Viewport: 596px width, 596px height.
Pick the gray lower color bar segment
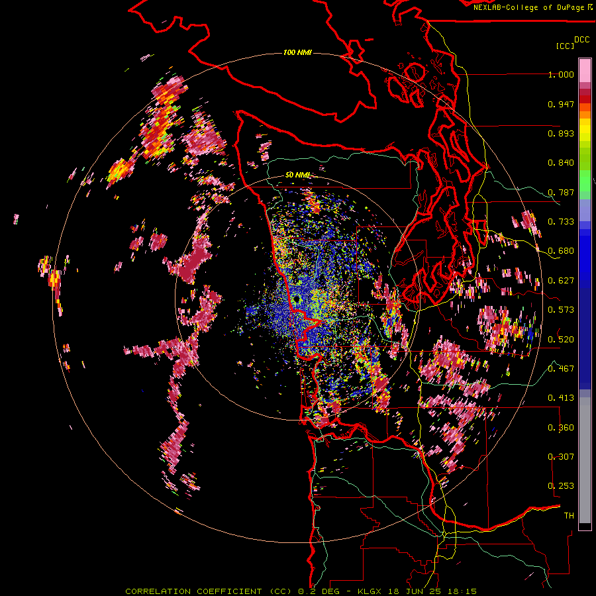click(585, 460)
